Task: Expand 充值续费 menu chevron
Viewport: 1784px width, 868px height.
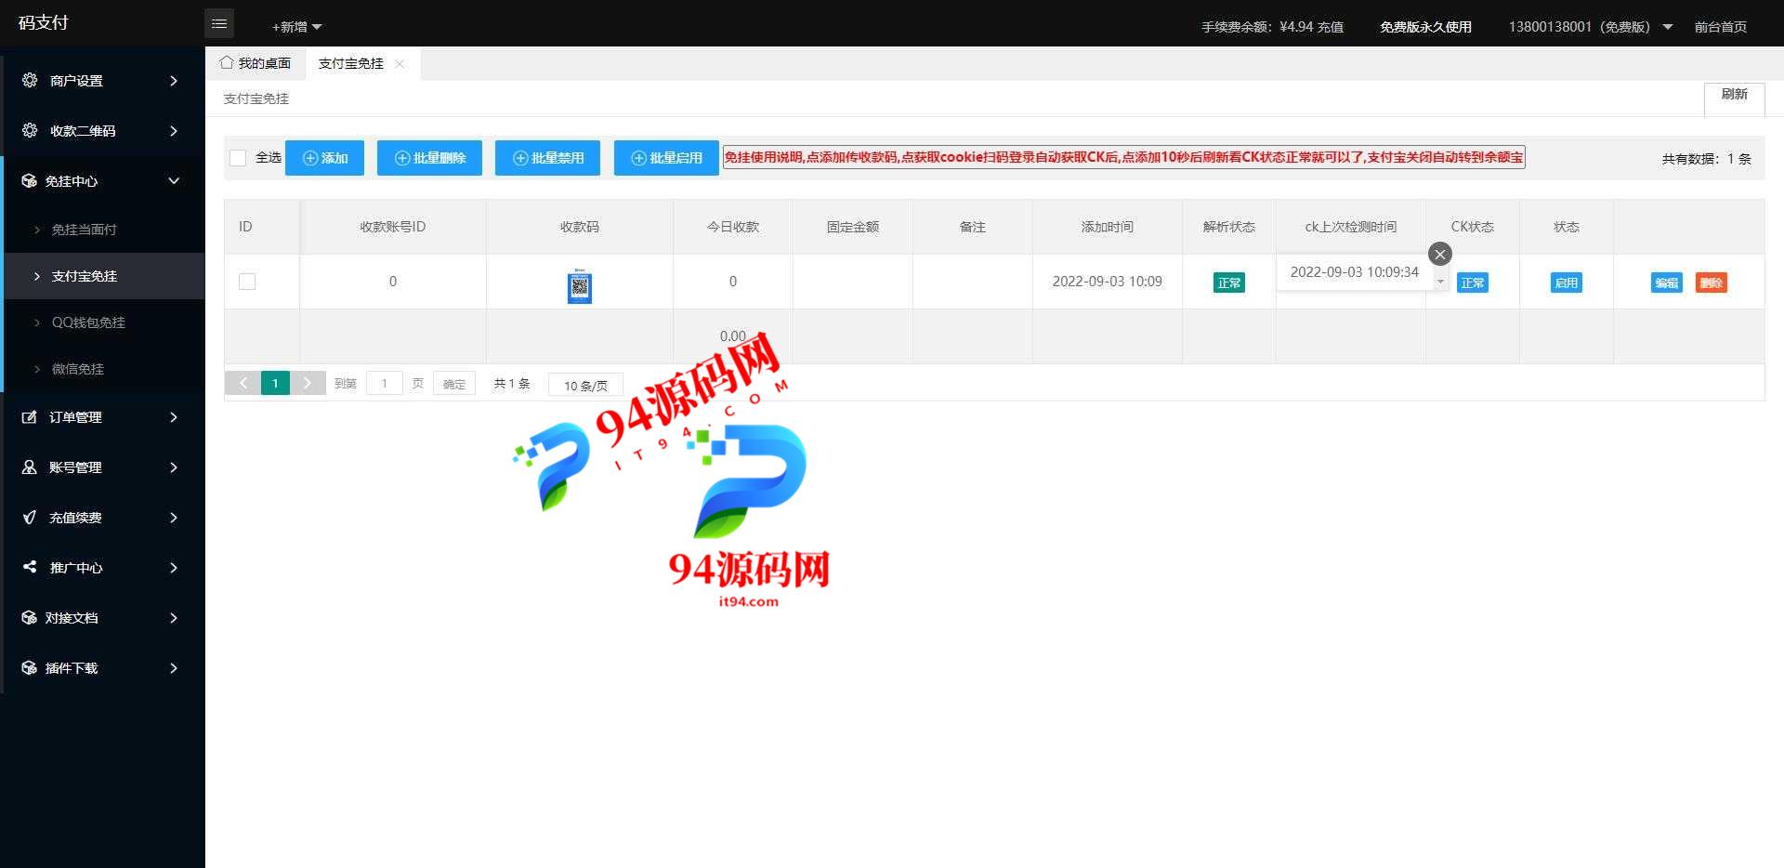Action: (174, 518)
